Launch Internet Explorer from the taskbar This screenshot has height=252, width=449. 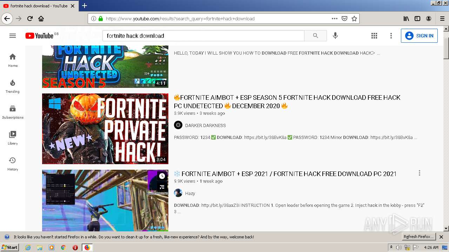click(x=28, y=247)
